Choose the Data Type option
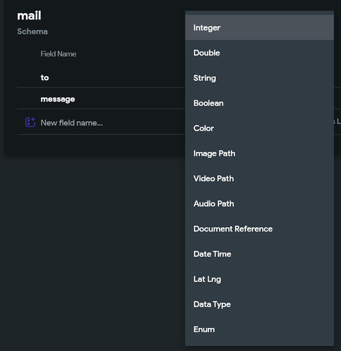The width and height of the screenshot is (341, 351). (x=212, y=304)
